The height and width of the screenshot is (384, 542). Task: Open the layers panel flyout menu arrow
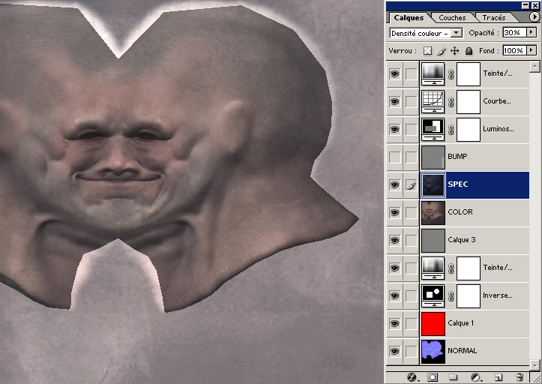click(534, 17)
